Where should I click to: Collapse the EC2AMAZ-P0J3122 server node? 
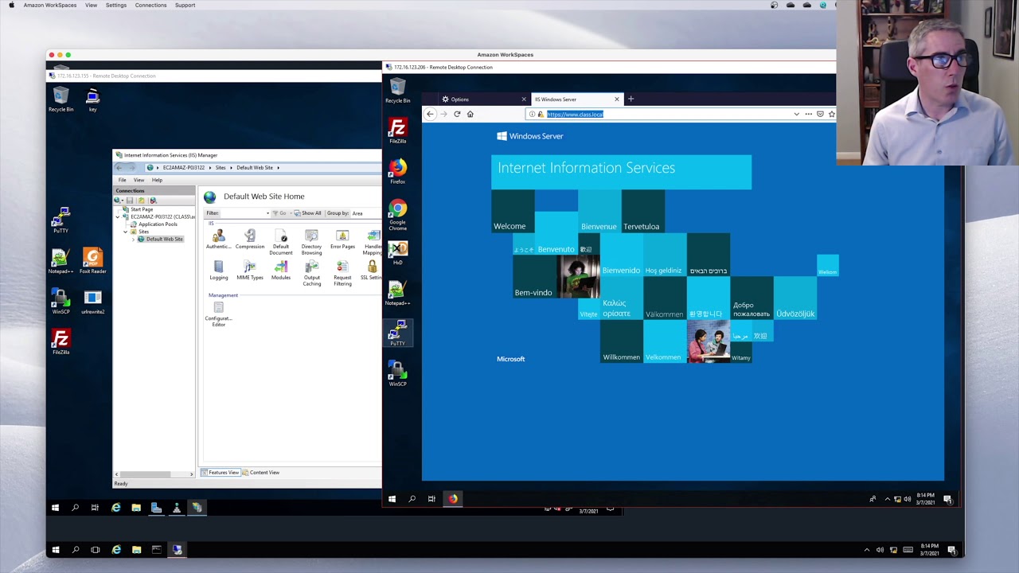coord(119,216)
